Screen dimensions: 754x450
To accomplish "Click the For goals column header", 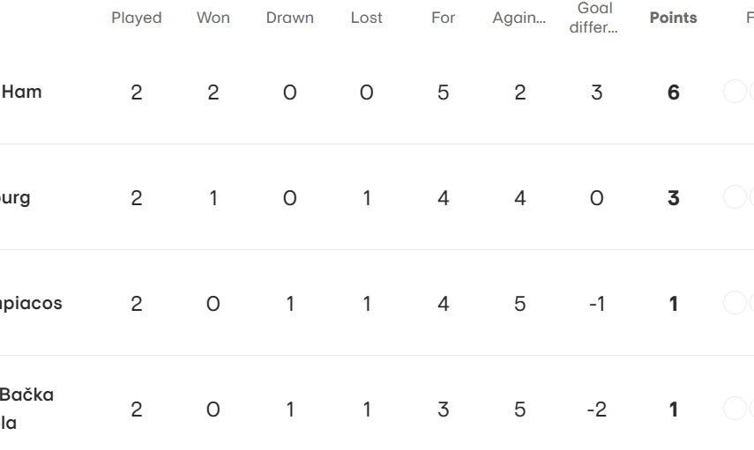I will 444,18.
